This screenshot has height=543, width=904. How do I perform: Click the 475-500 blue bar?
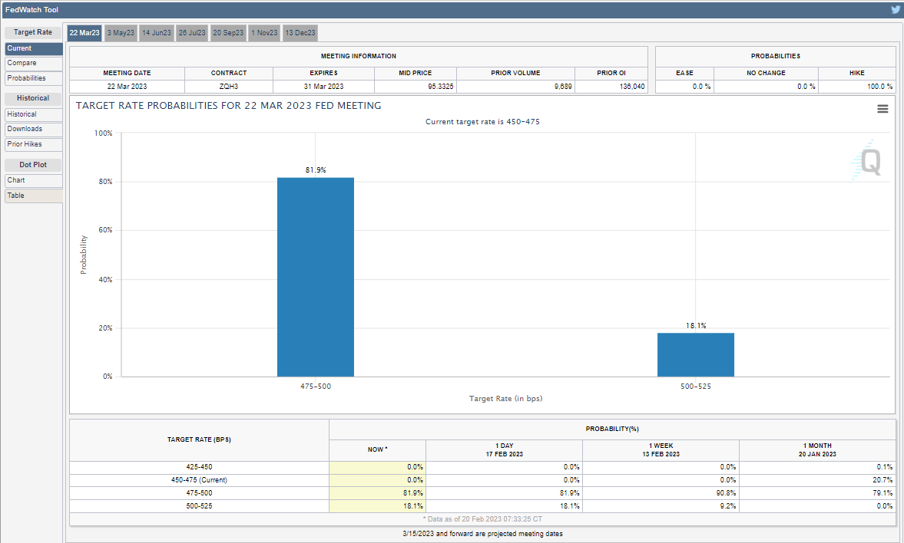[316, 277]
